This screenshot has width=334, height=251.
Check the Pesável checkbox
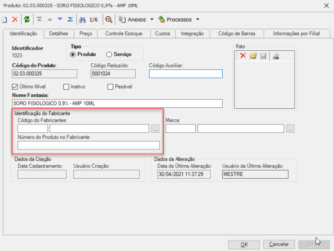point(110,87)
